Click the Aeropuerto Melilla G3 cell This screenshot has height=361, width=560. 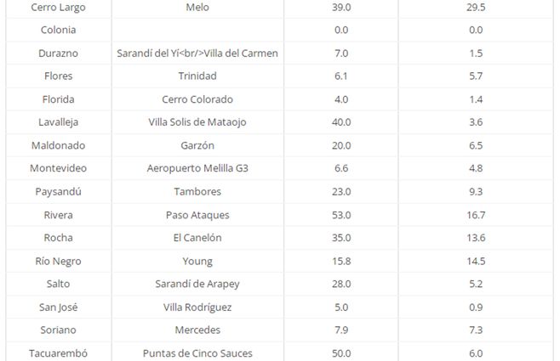(x=197, y=168)
